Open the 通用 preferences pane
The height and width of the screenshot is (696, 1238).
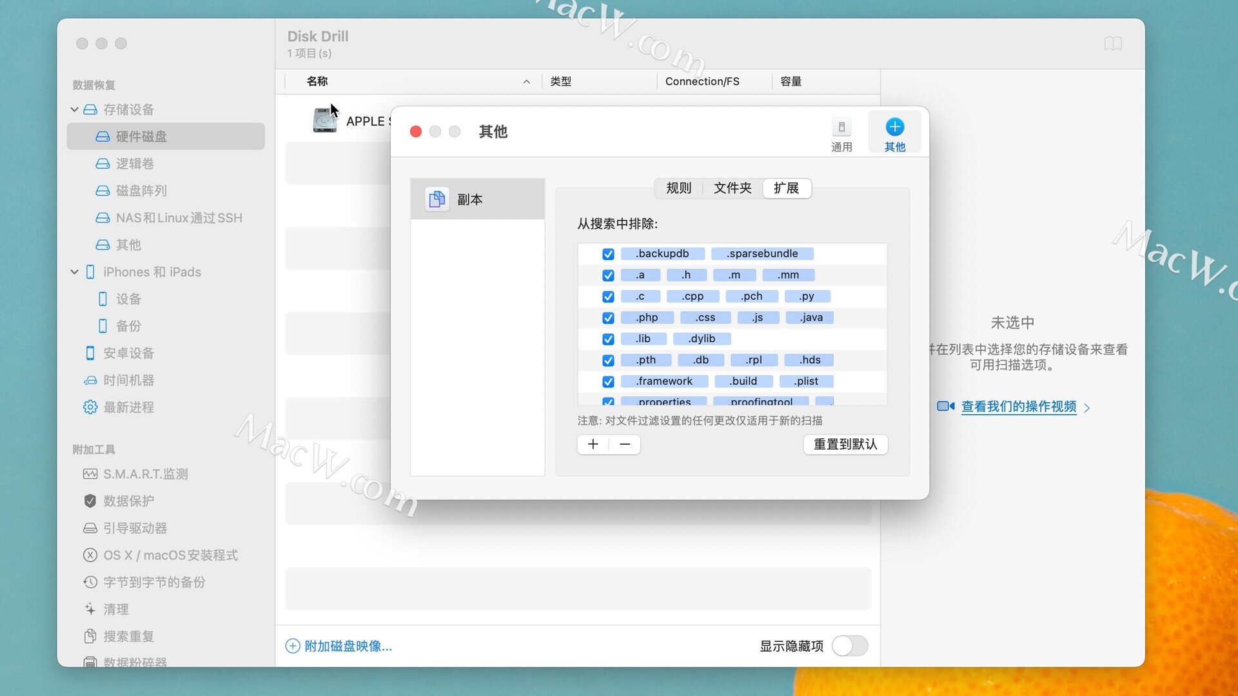tap(841, 134)
